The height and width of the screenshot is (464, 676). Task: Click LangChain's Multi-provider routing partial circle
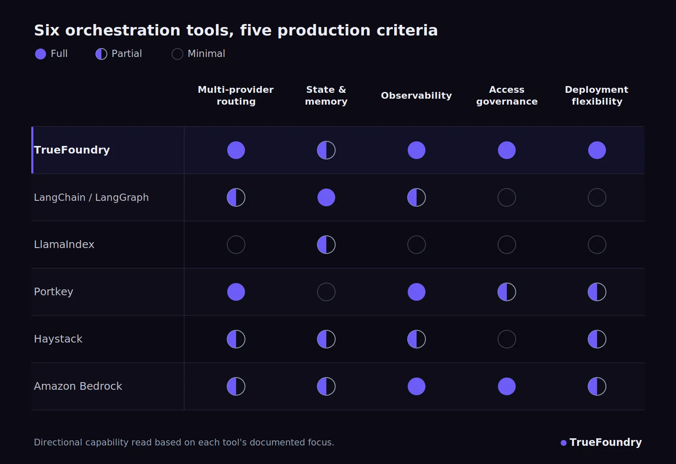236,197
